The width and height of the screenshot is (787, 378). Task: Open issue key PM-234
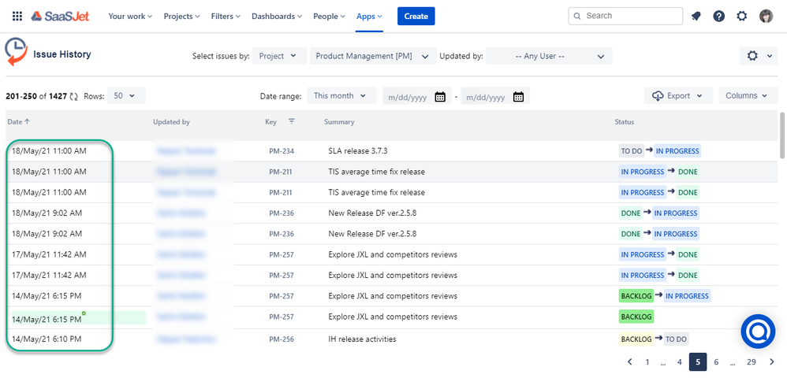[x=282, y=151]
